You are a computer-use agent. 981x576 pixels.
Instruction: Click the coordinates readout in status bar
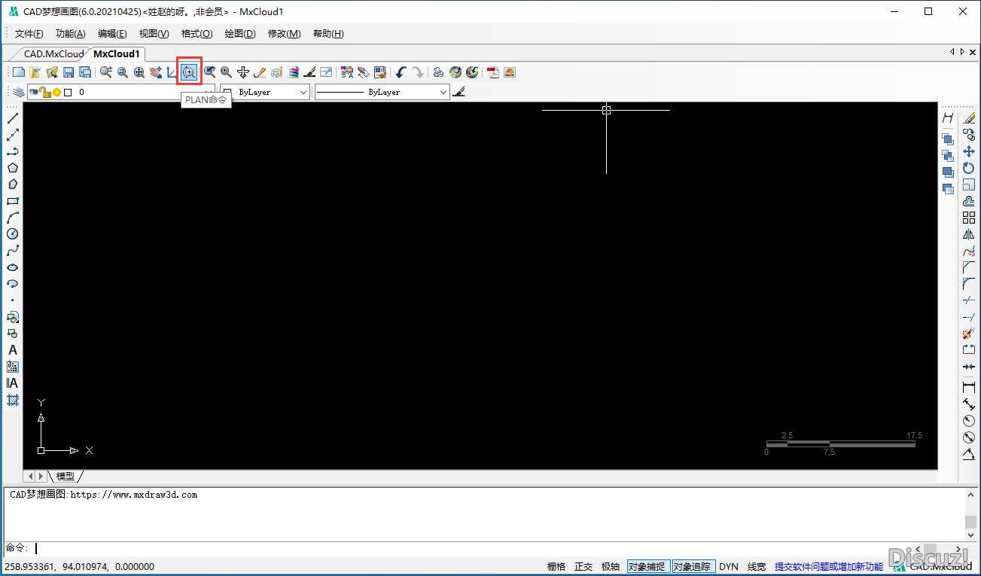(80, 566)
